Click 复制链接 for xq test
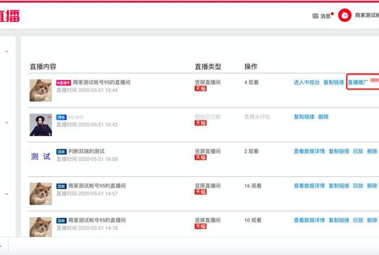Image resolution: width=379 pixels, height=255 pixels. coord(304,117)
